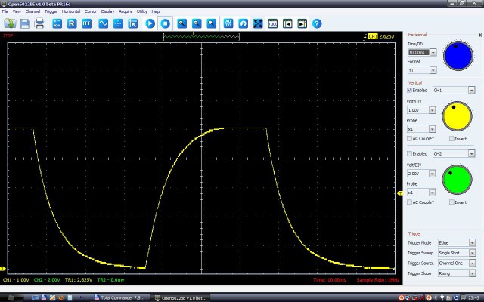Uncheck the Enabled checkbox beside CH1
The image size is (484, 302).
click(x=410, y=91)
